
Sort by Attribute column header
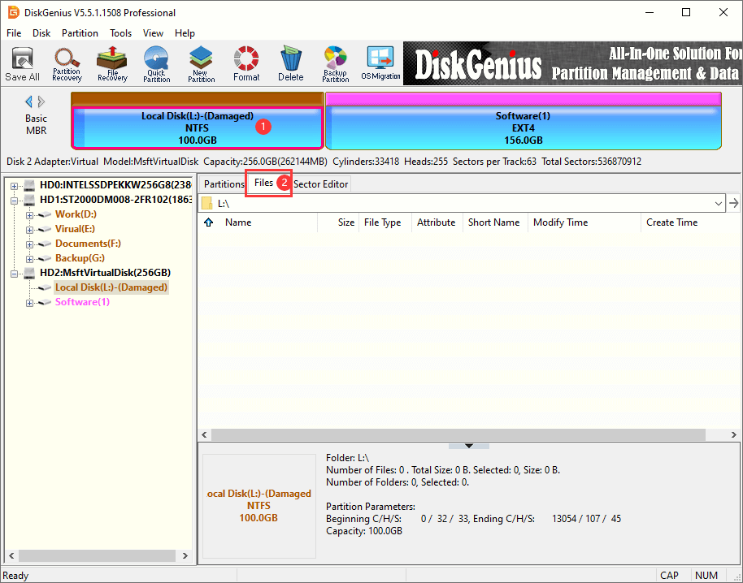(x=436, y=222)
